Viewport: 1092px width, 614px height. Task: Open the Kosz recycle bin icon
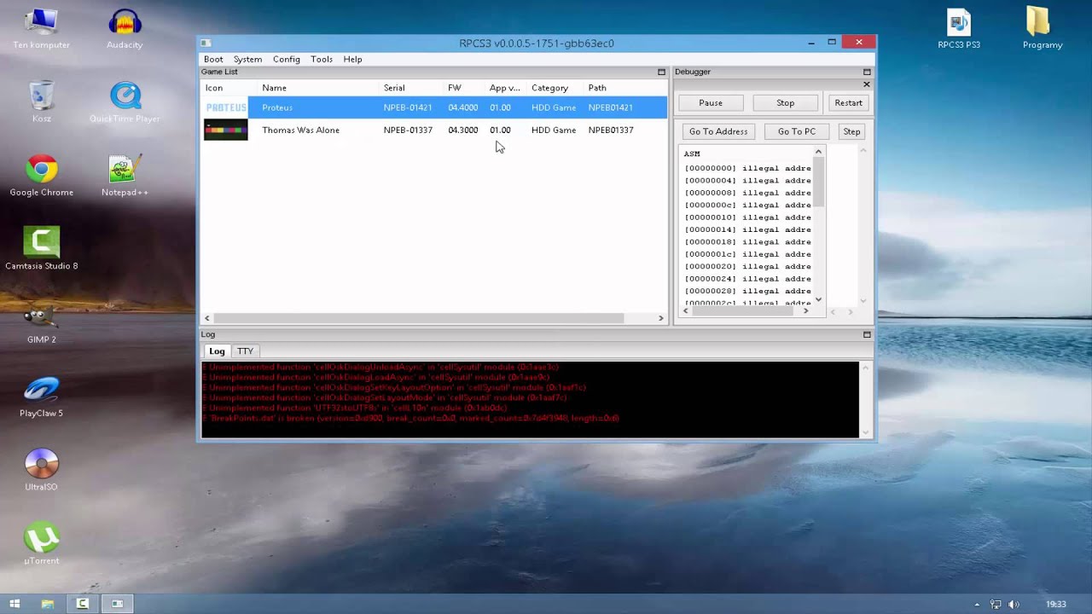pyautogui.click(x=41, y=101)
